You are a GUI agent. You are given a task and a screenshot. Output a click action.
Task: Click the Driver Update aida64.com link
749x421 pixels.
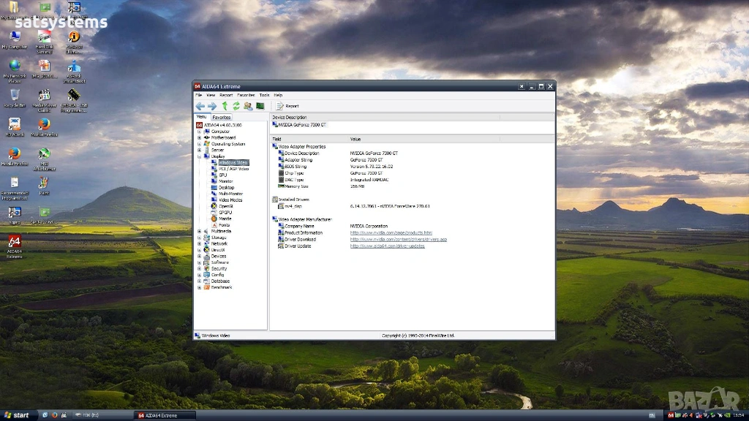387,246
